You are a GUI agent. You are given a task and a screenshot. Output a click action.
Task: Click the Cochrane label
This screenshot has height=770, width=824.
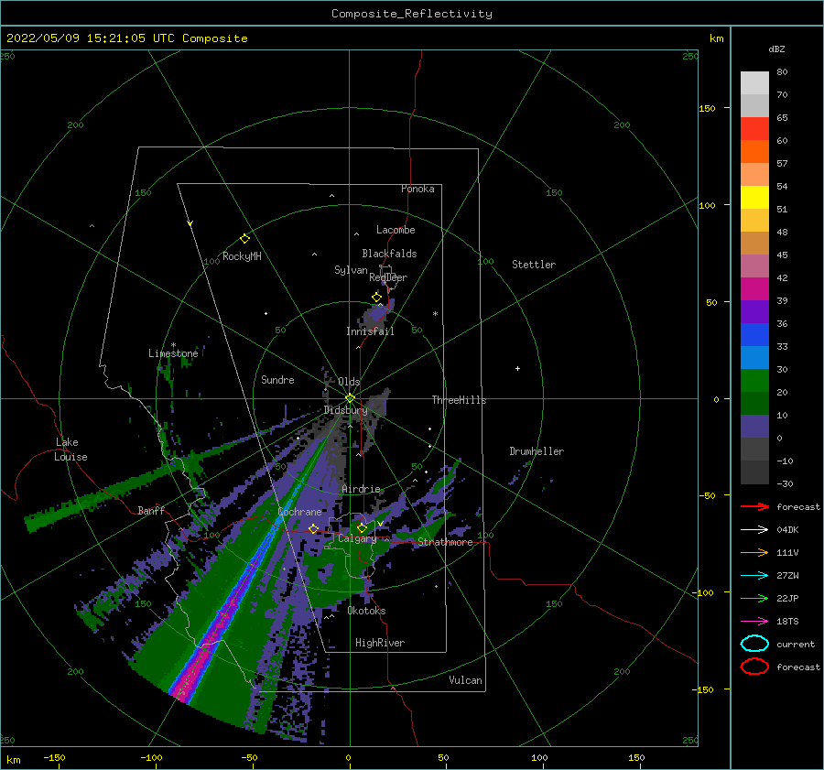tap(299, 512)
